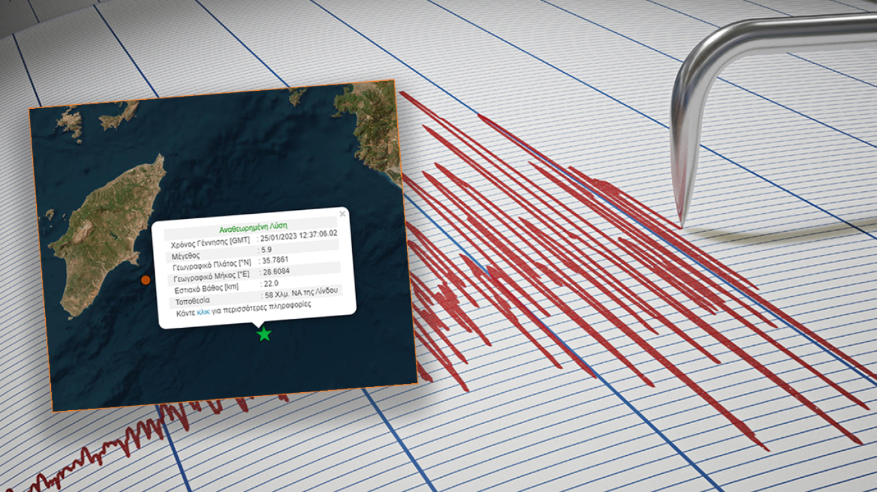Image resolution: width=877 pixels, height=492 pixels.
Task: Click the magnitude value 5.9
Action: click(x=267, y=249)
